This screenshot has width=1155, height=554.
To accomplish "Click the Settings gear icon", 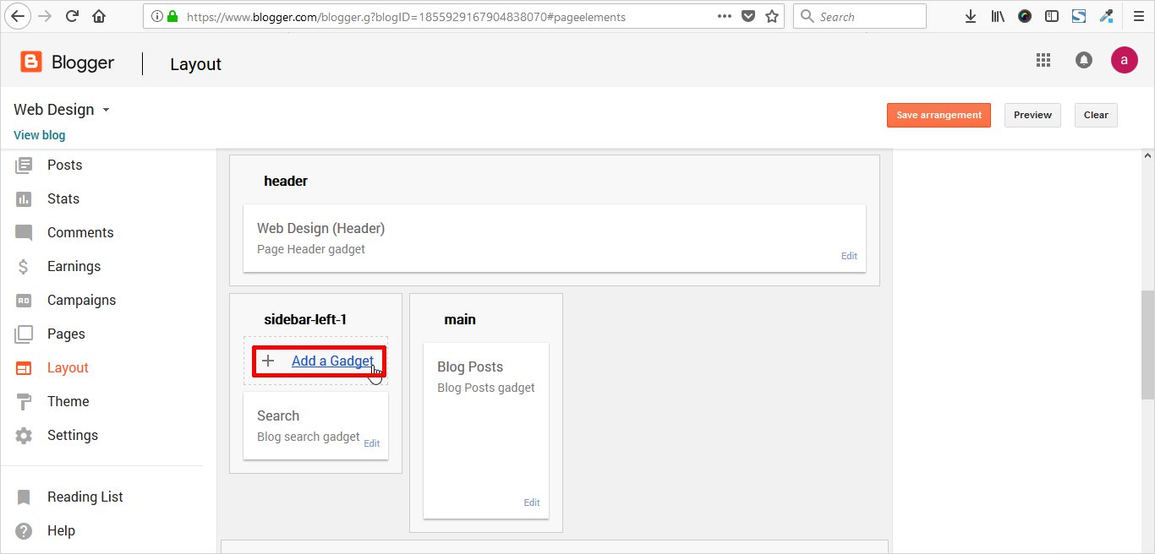I will pos(24,436).
